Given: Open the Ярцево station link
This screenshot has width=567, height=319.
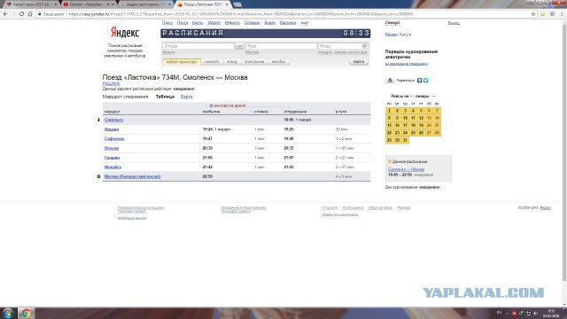Looking at the screenshot, I should [112, 129].
